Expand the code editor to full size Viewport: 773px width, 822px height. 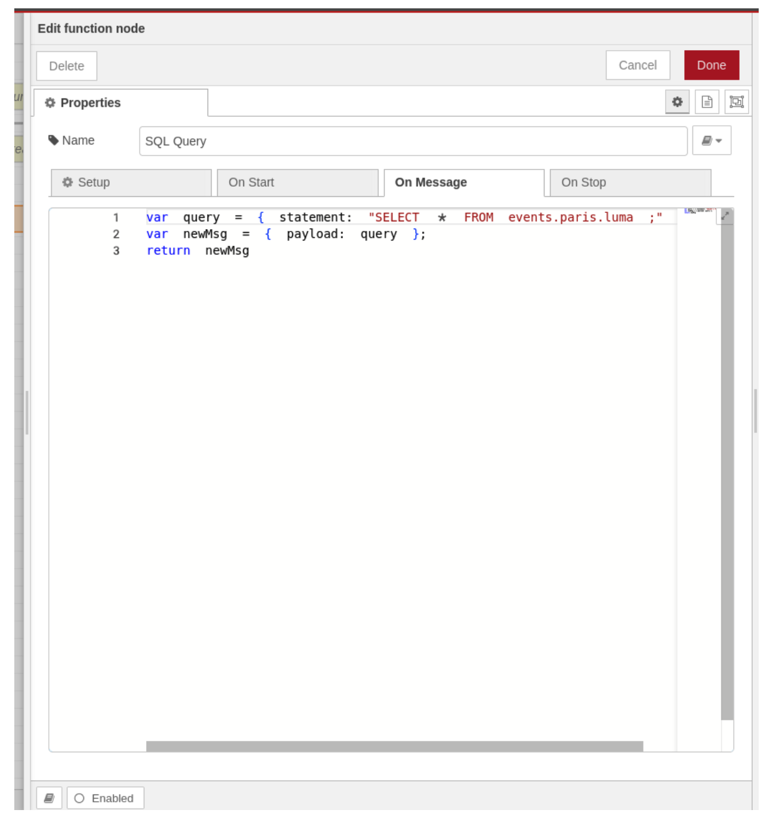click(x=725, y=216)
